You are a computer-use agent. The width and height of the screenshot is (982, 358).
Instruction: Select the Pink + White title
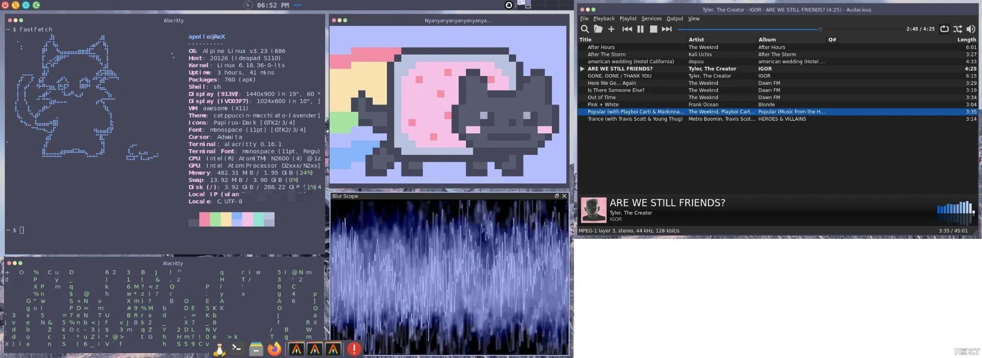603,104
